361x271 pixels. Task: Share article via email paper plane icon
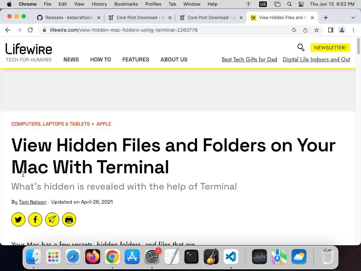tap(52, 219)
